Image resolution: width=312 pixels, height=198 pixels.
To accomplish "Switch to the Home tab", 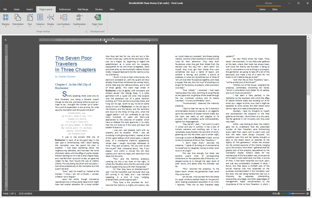I will click(17, 9).
